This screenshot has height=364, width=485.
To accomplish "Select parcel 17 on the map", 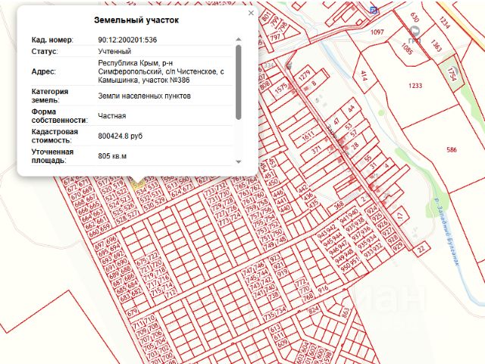I will (x=401, y=216).
